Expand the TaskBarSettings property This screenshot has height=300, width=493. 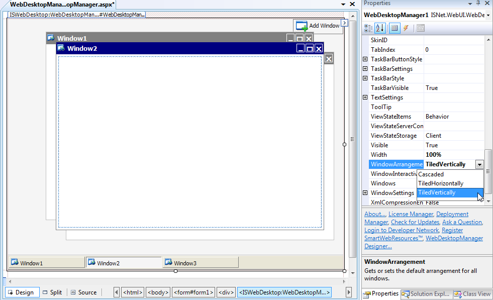pos(365,69)
